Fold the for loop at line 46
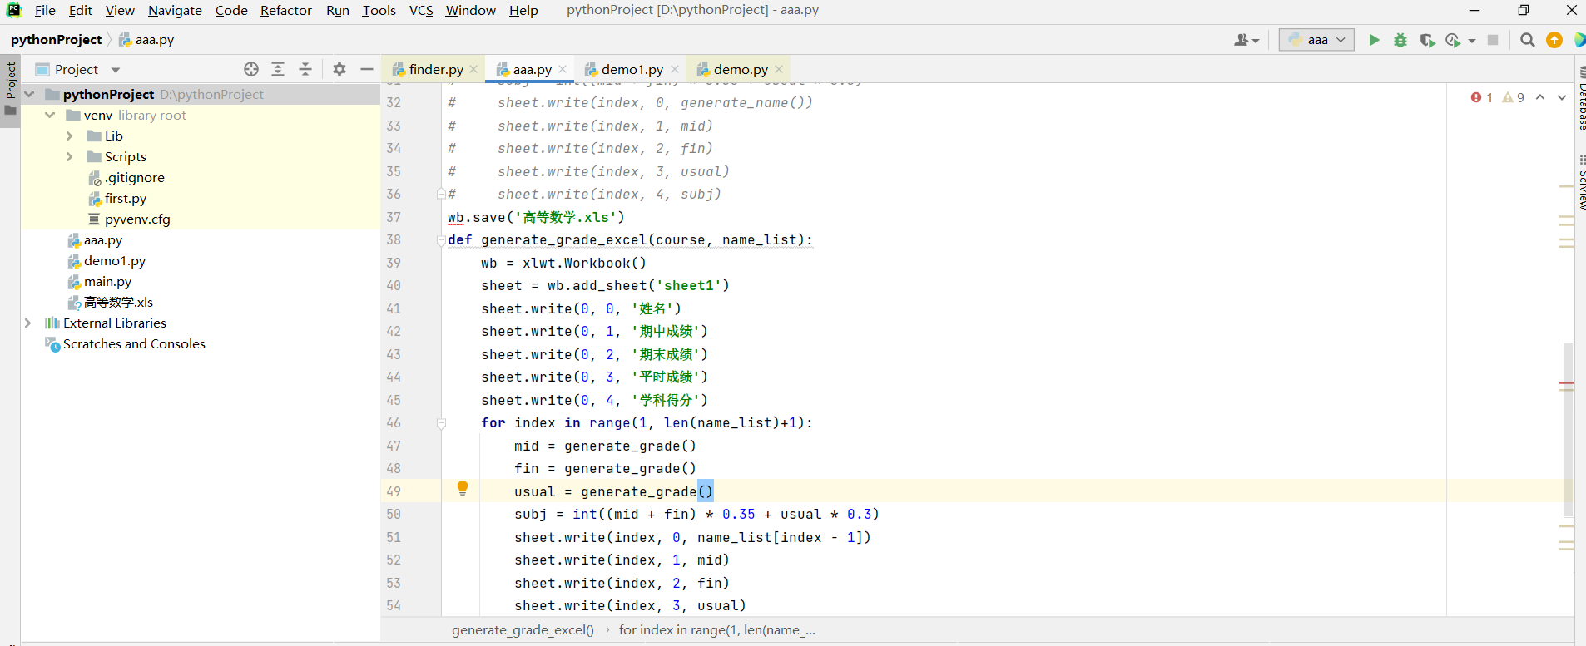The image size is (1586, 646). [441, 423]
